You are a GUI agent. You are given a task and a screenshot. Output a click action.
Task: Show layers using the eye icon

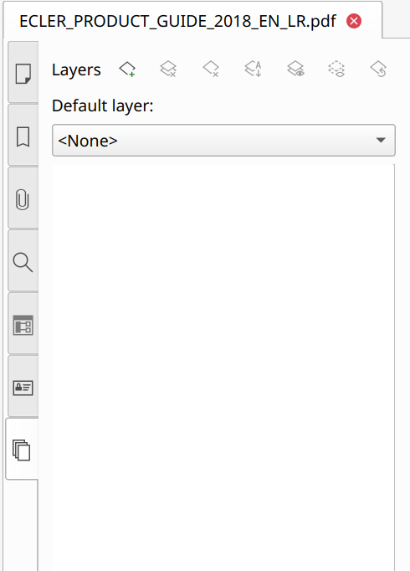[295, 69]
